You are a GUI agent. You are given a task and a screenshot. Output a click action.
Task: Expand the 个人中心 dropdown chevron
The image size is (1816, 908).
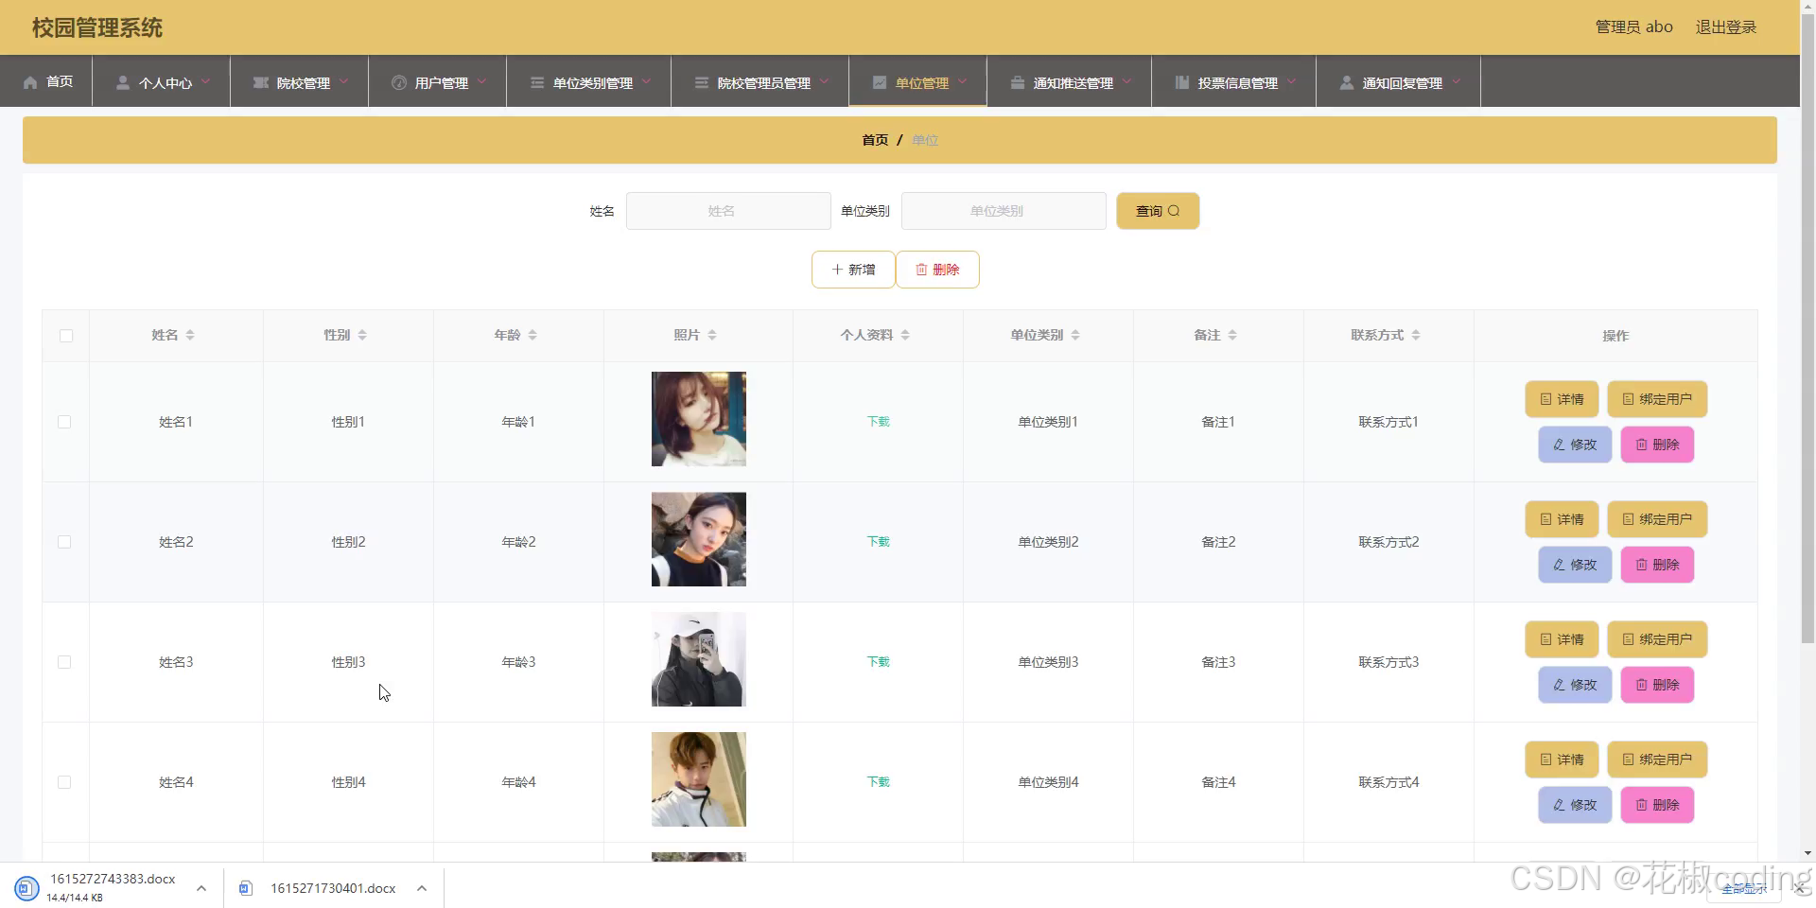tap(205, 81)
